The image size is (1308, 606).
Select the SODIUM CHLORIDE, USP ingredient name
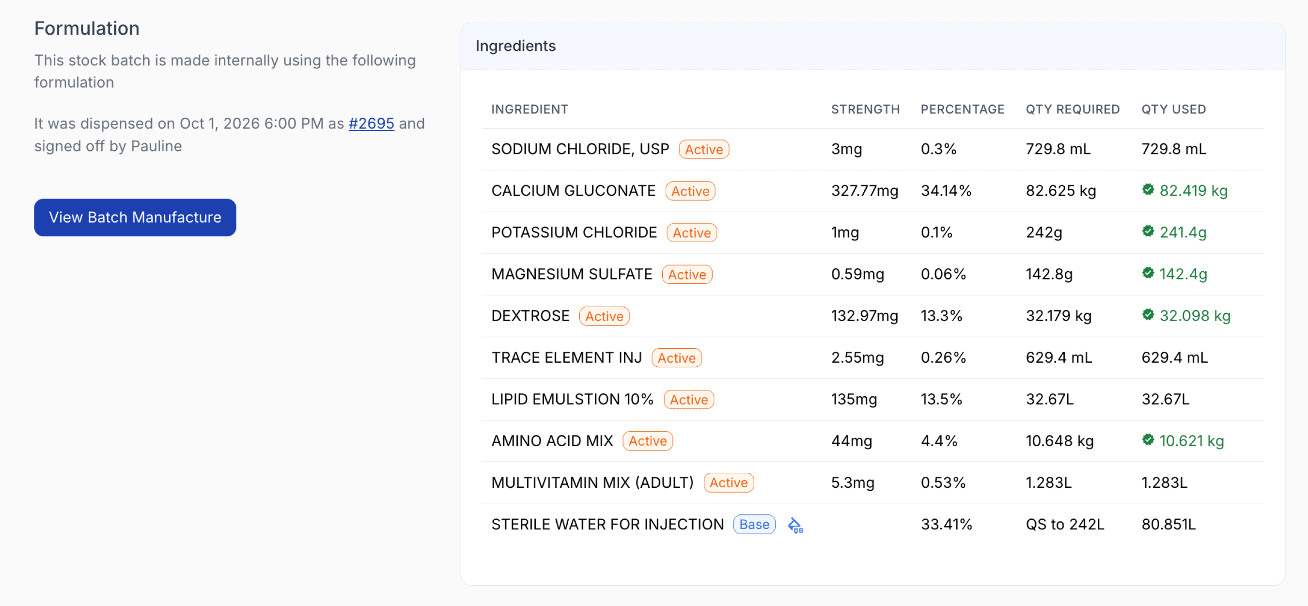[x=580, y=149]
